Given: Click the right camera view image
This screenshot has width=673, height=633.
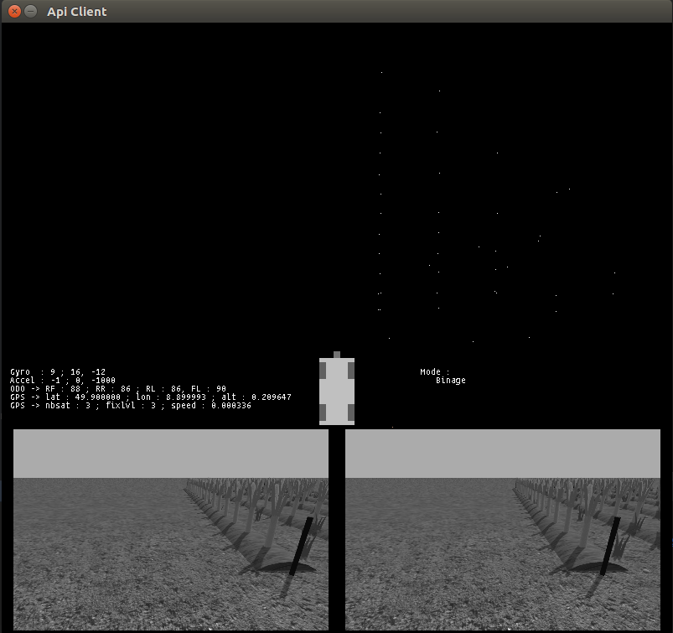Looking at the screenshot, I should [x=503, y=530].
